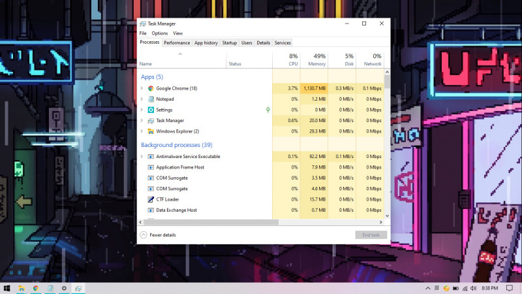Open the File menu
Image resolution: width=522 pixels, height=294 pixels.
143,33
